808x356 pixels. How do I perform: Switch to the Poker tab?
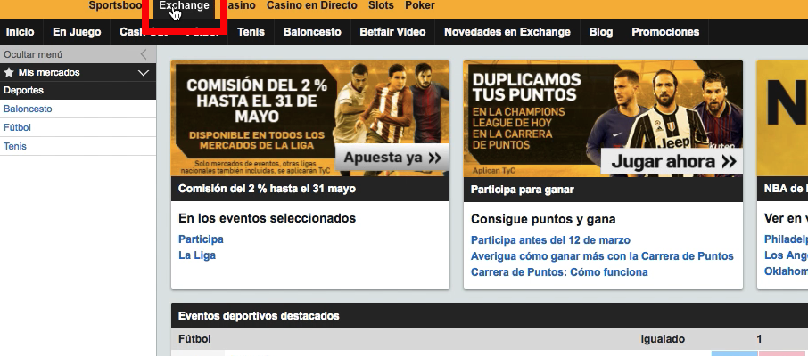coord(420,5)
